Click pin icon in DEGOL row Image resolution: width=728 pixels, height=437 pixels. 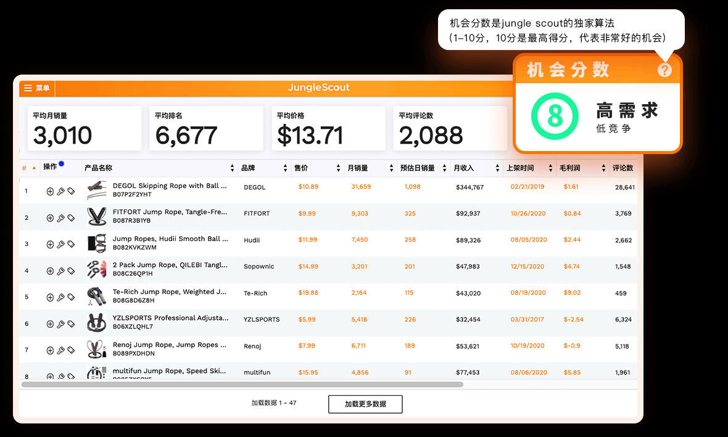[60, 191]
